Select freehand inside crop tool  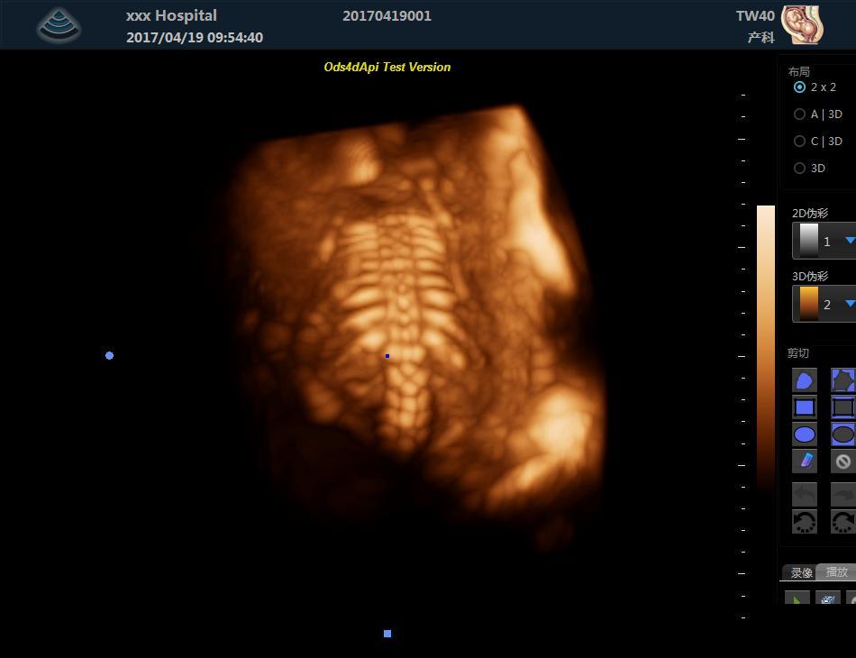point(804,380)
